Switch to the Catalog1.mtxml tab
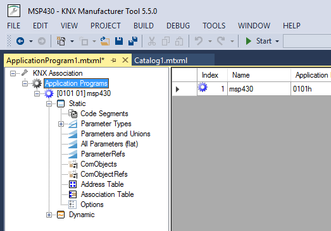The image size is (331, 231). (x=173, y=61)
